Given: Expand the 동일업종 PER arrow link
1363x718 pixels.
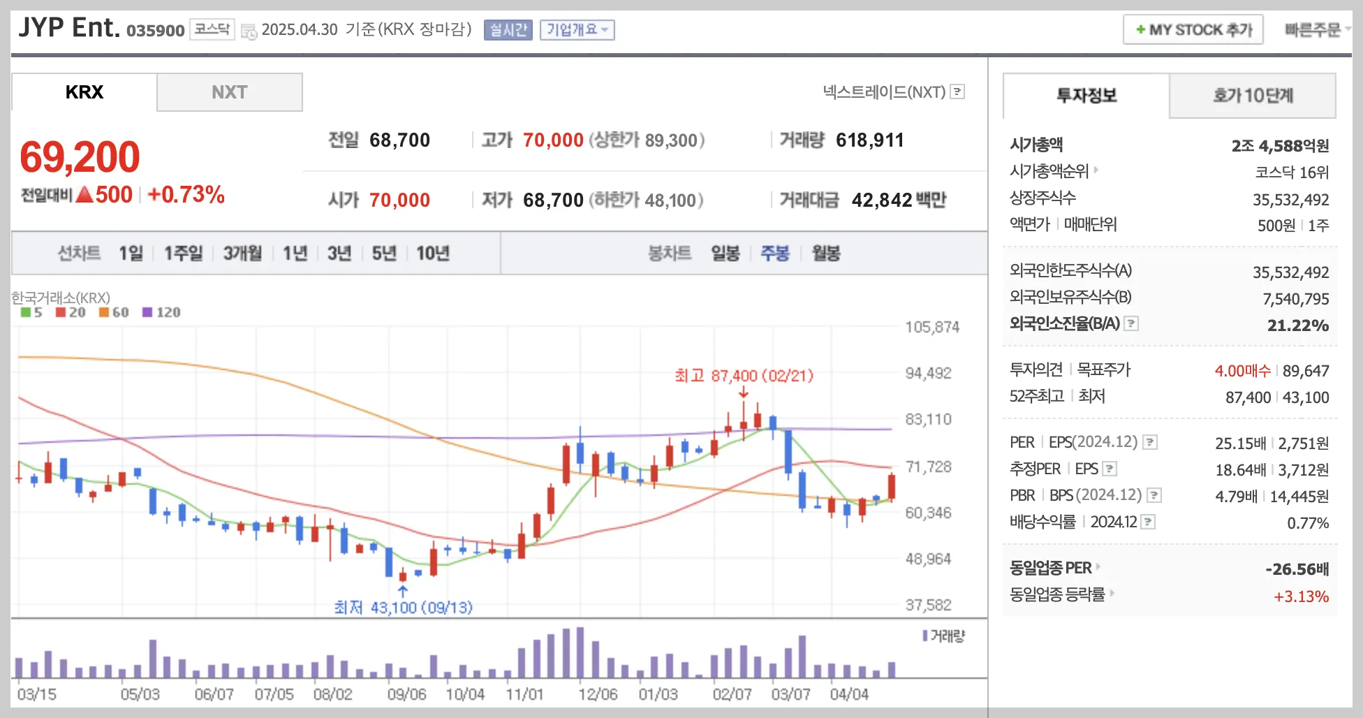Looking at the screenshot, I should [x=1098, y=566].
